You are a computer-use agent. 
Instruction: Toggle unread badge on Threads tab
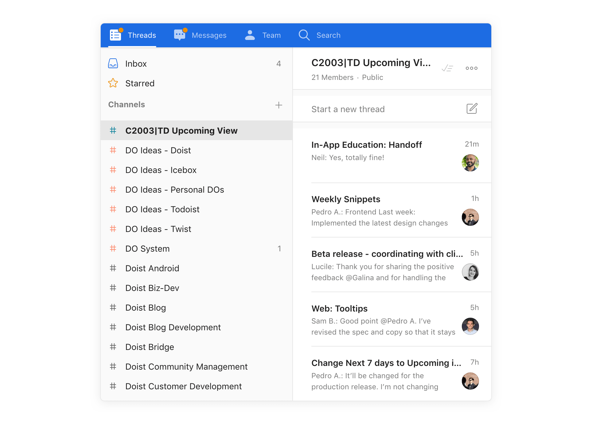pyautogui.click(x=121, y=30)
